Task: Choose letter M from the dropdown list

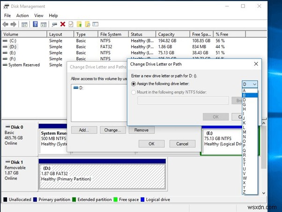Action: [x=250, y=132]
